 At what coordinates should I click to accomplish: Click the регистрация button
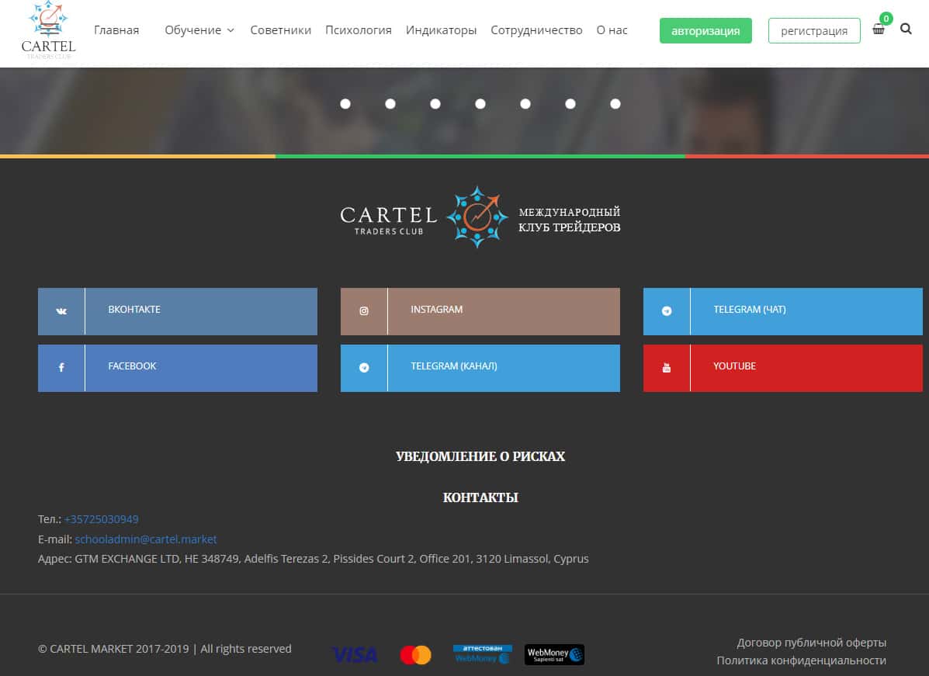(x=814, y=31)
